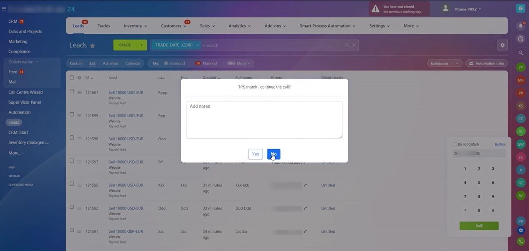Expand the Inventory dropdown menu
This screenshot has height=251, width=529.
(135, 26)
